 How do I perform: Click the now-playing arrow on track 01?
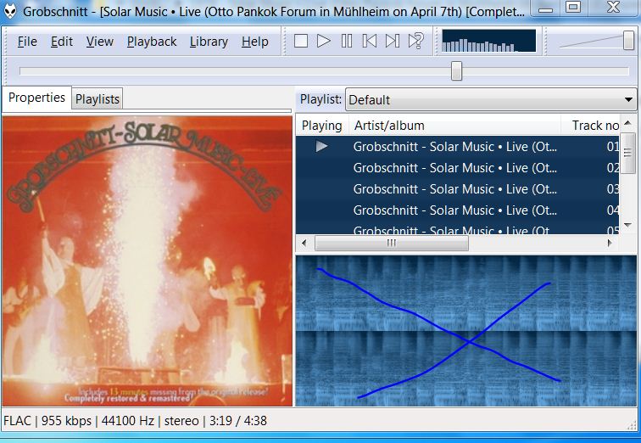tap(321, 147)
